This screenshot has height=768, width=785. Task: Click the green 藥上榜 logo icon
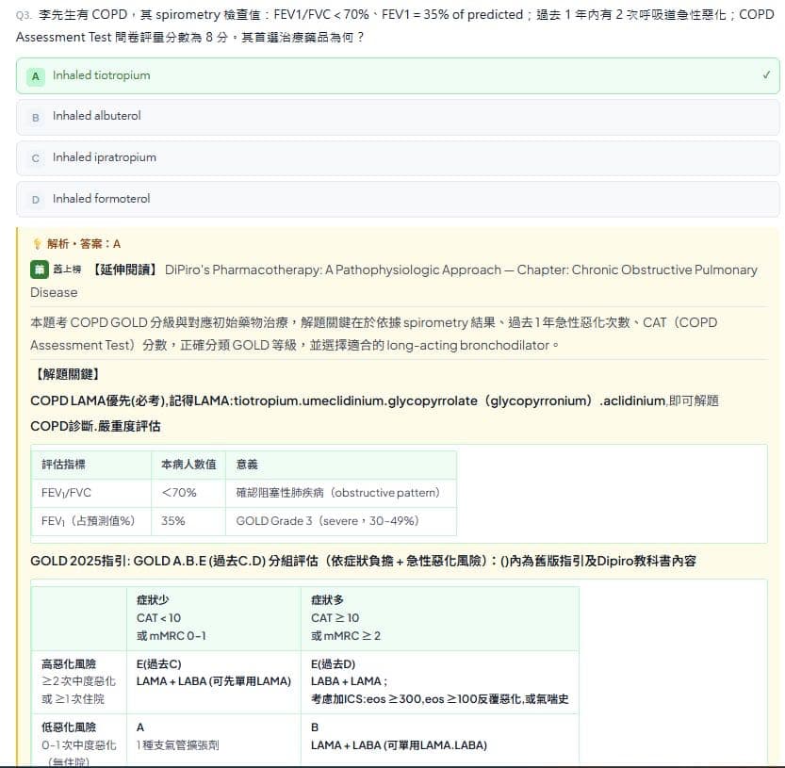coord(40,270)
